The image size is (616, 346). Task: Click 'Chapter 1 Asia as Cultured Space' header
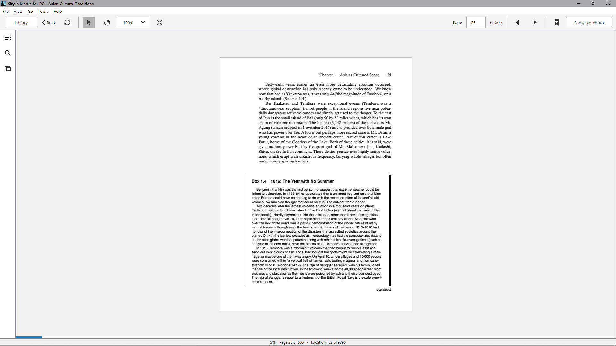[x=349, y=75]
